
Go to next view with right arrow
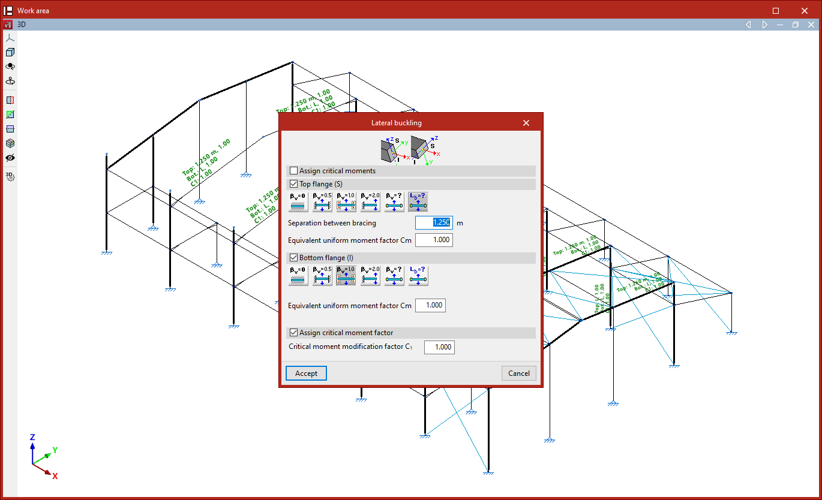[x=764, y=25]
